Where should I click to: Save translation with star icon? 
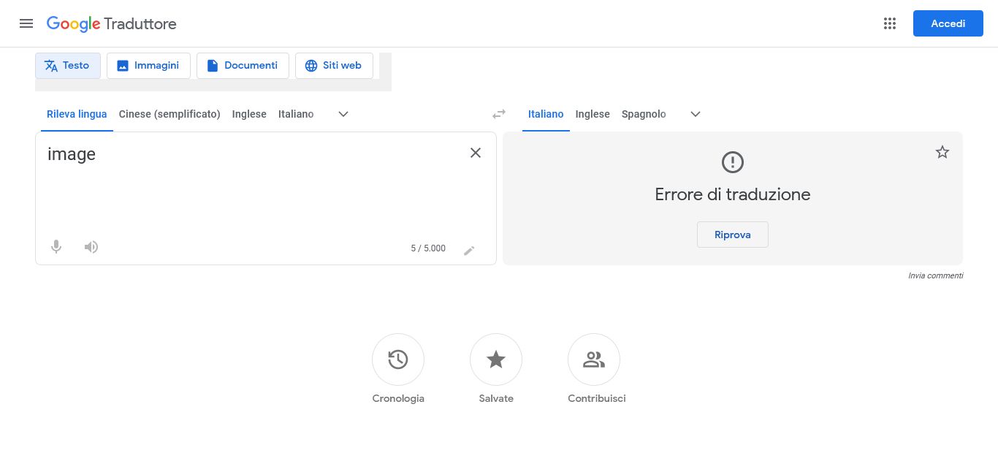tap(942, 152)
